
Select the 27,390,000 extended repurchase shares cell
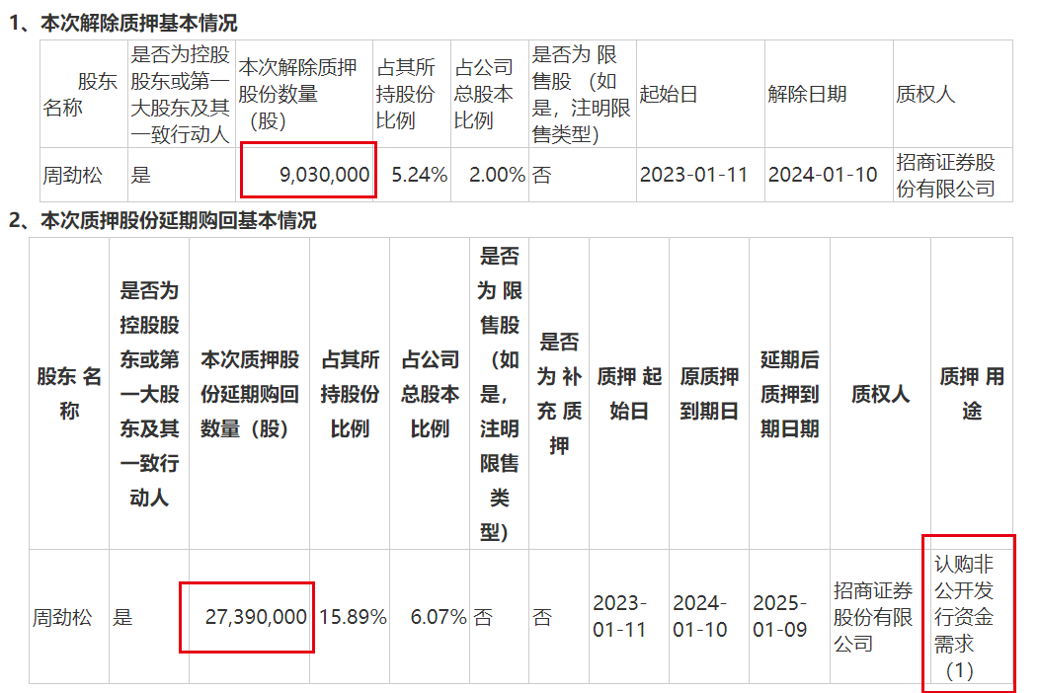click(247, 617)
